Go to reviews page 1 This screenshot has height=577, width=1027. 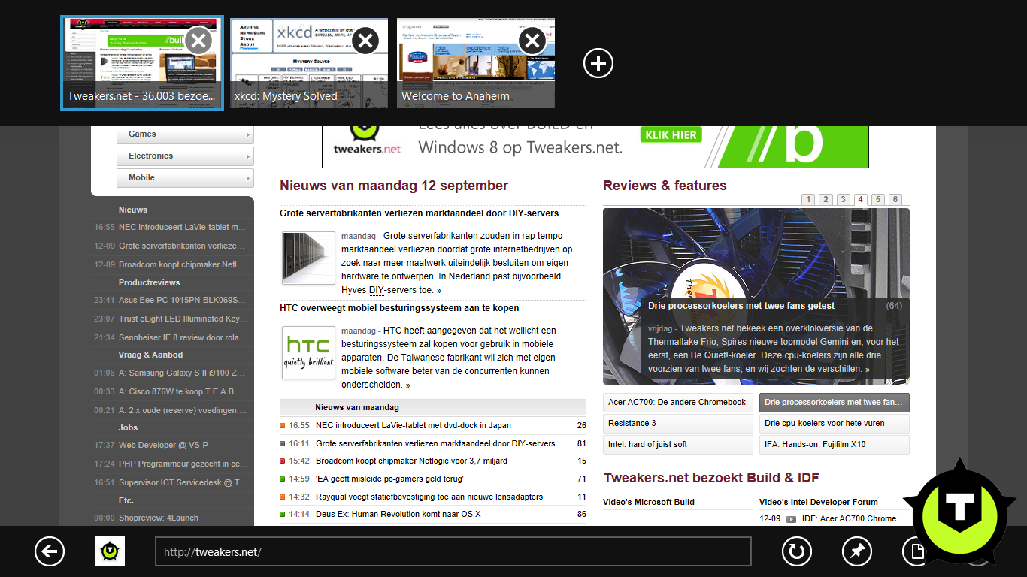(808, 199)
